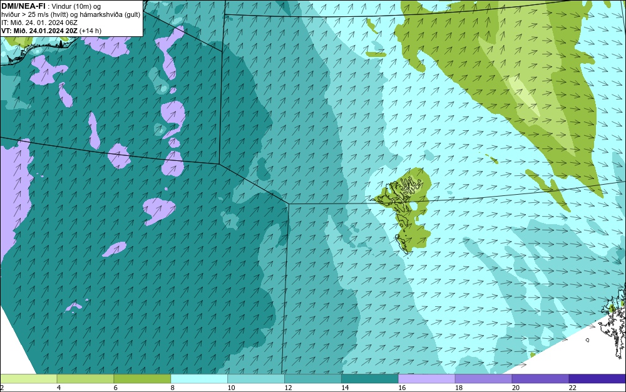Click the 12–14 m/s medium teal legend swatch

coord(313,379)
